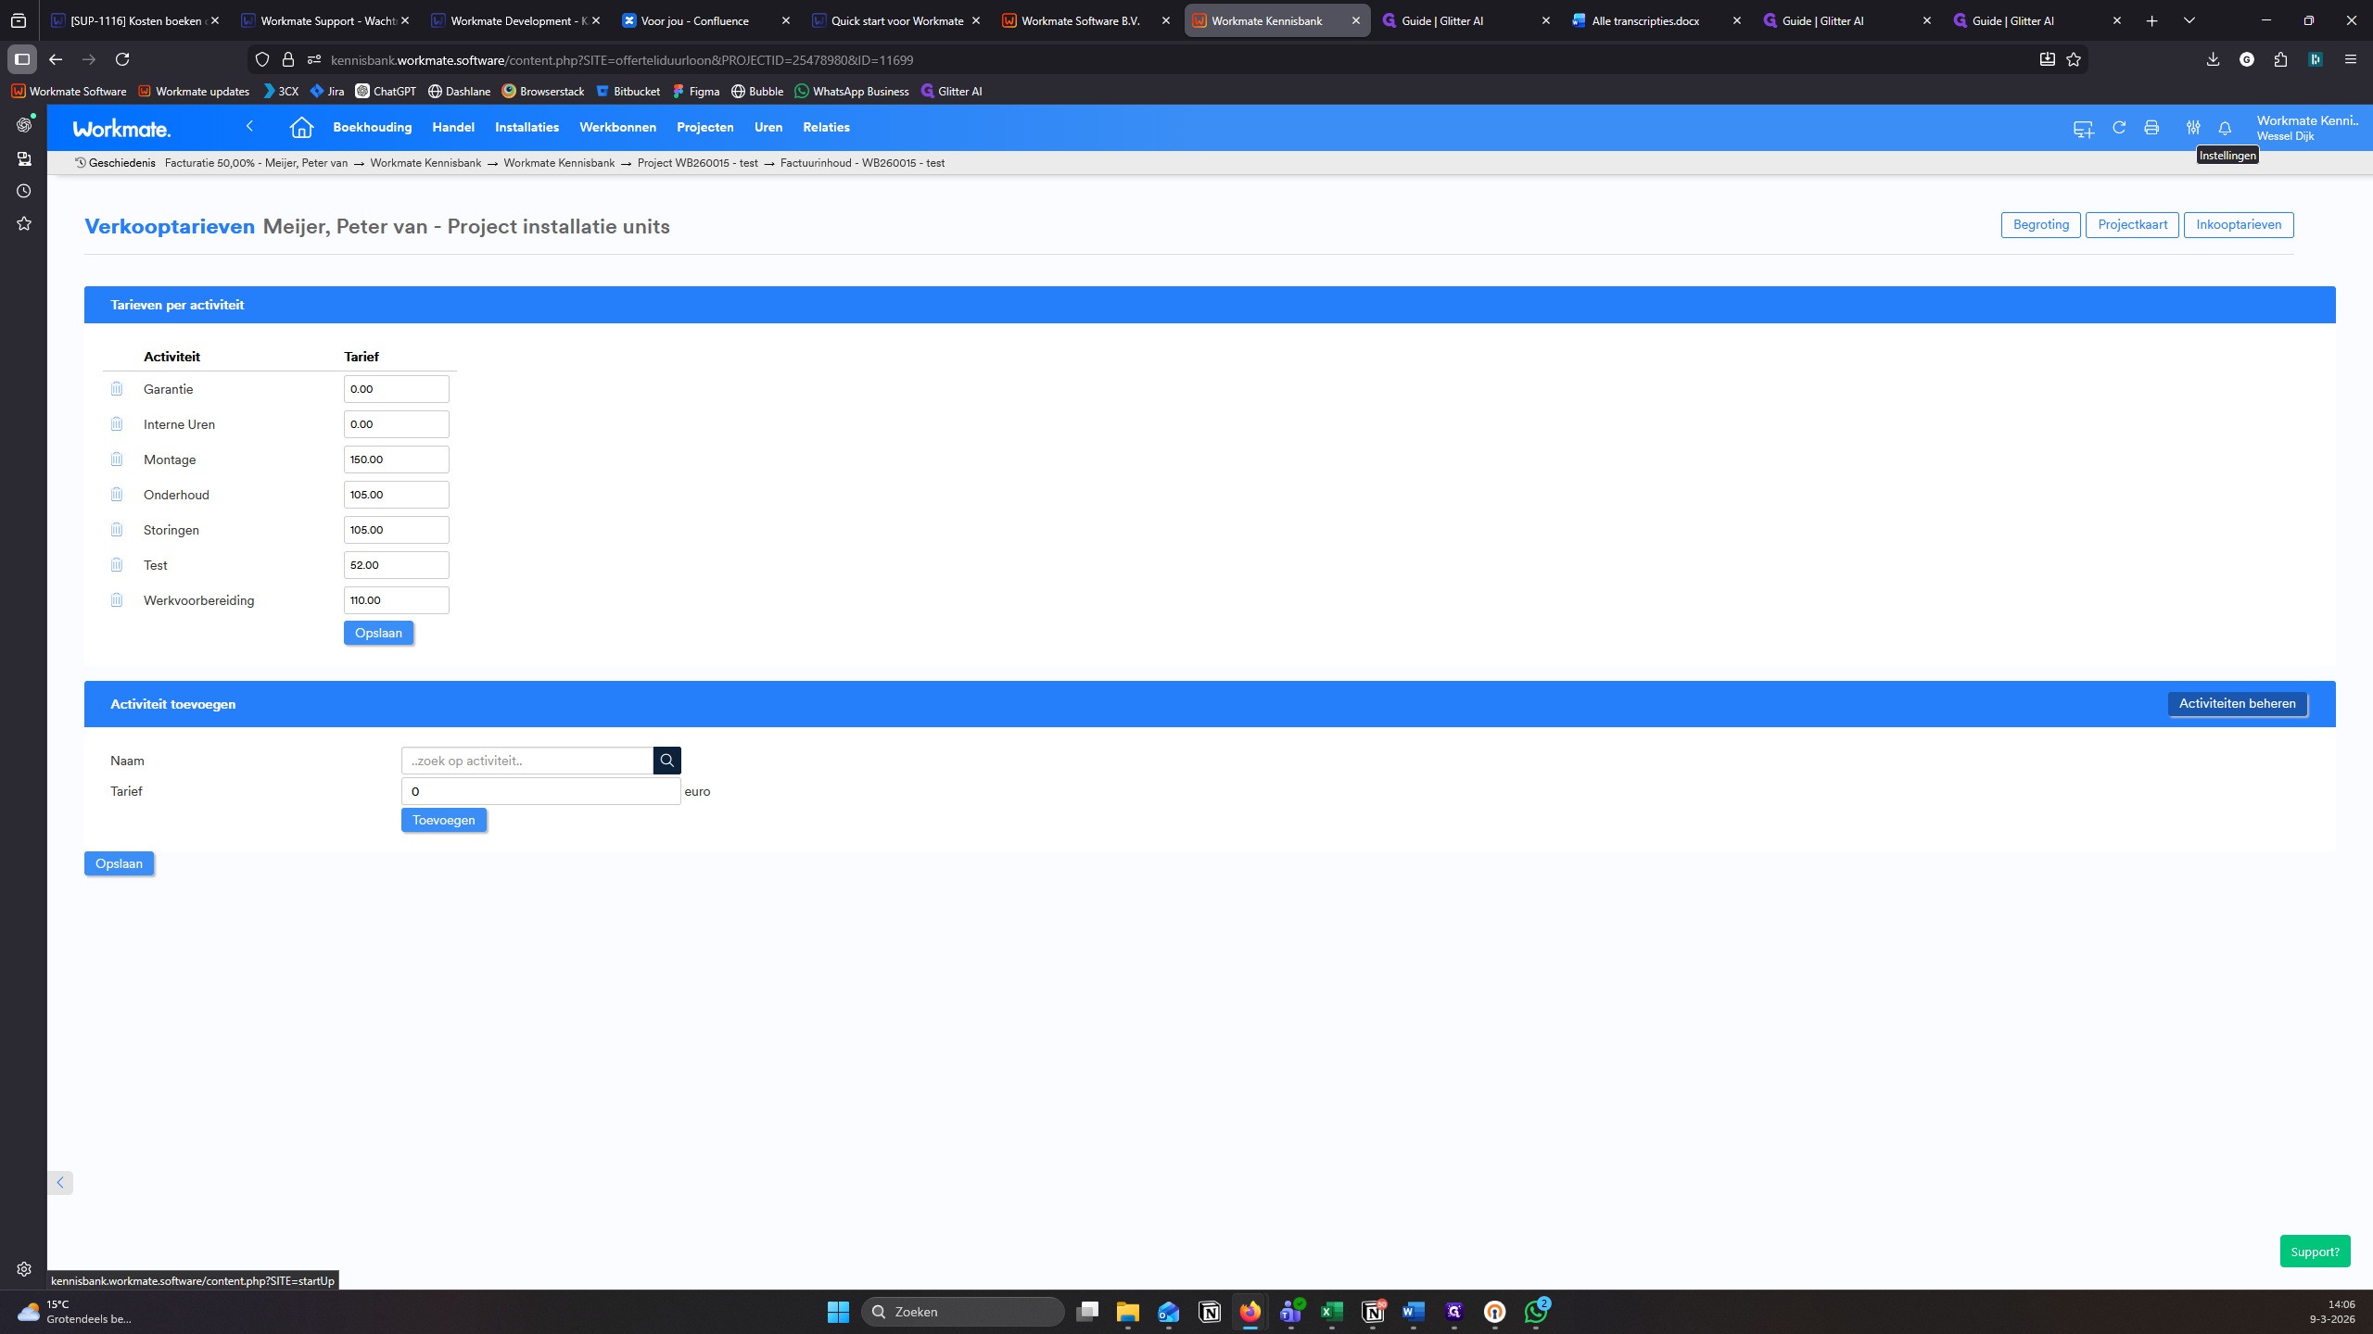Click the Onderhoud tarief input field
Image resolution: width=2373 pixels, height=1334 pixels.
coord(397,495)
